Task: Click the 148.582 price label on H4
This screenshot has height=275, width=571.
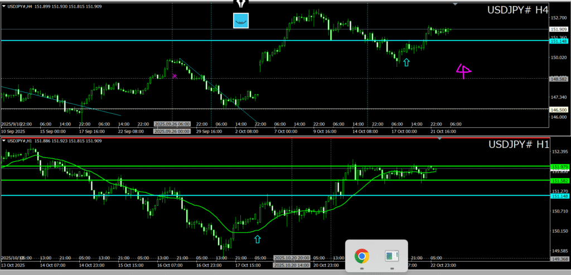Action: click(x=559, y=79)
